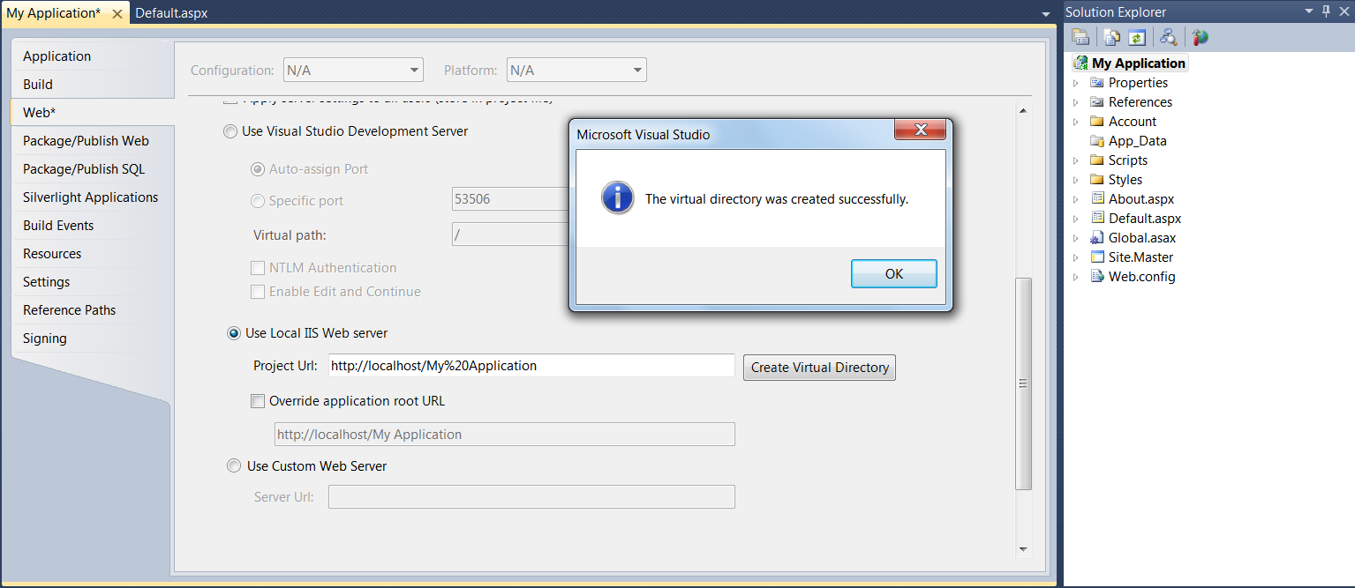Open the document tab list dropdown arrow

1046,14
